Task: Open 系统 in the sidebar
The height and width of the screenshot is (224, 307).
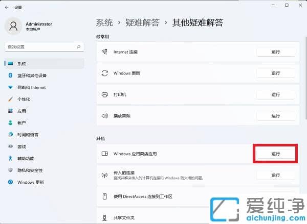Action: click(x=44, y=64)
